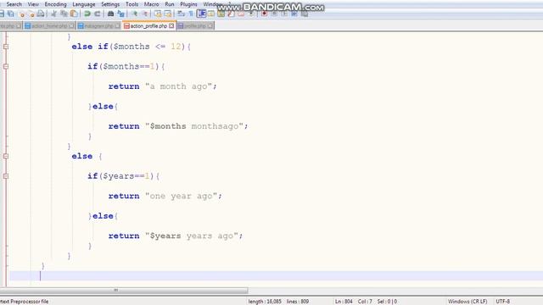
Task: Click the 'return "one year ago";' line
Action: click(165, 196)
